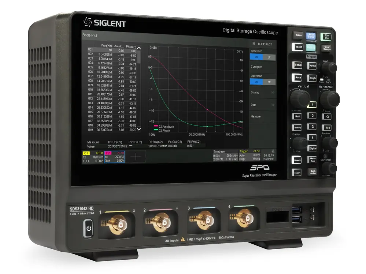Set Bode Plot switch to off
The image size is (366, 274).
(x=269, y=57)
